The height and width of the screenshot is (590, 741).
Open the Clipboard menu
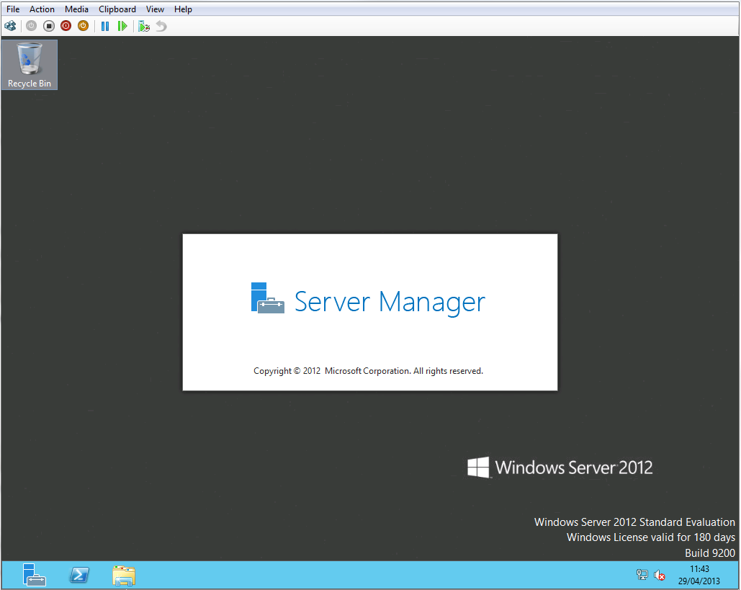[x=117, y=9]
